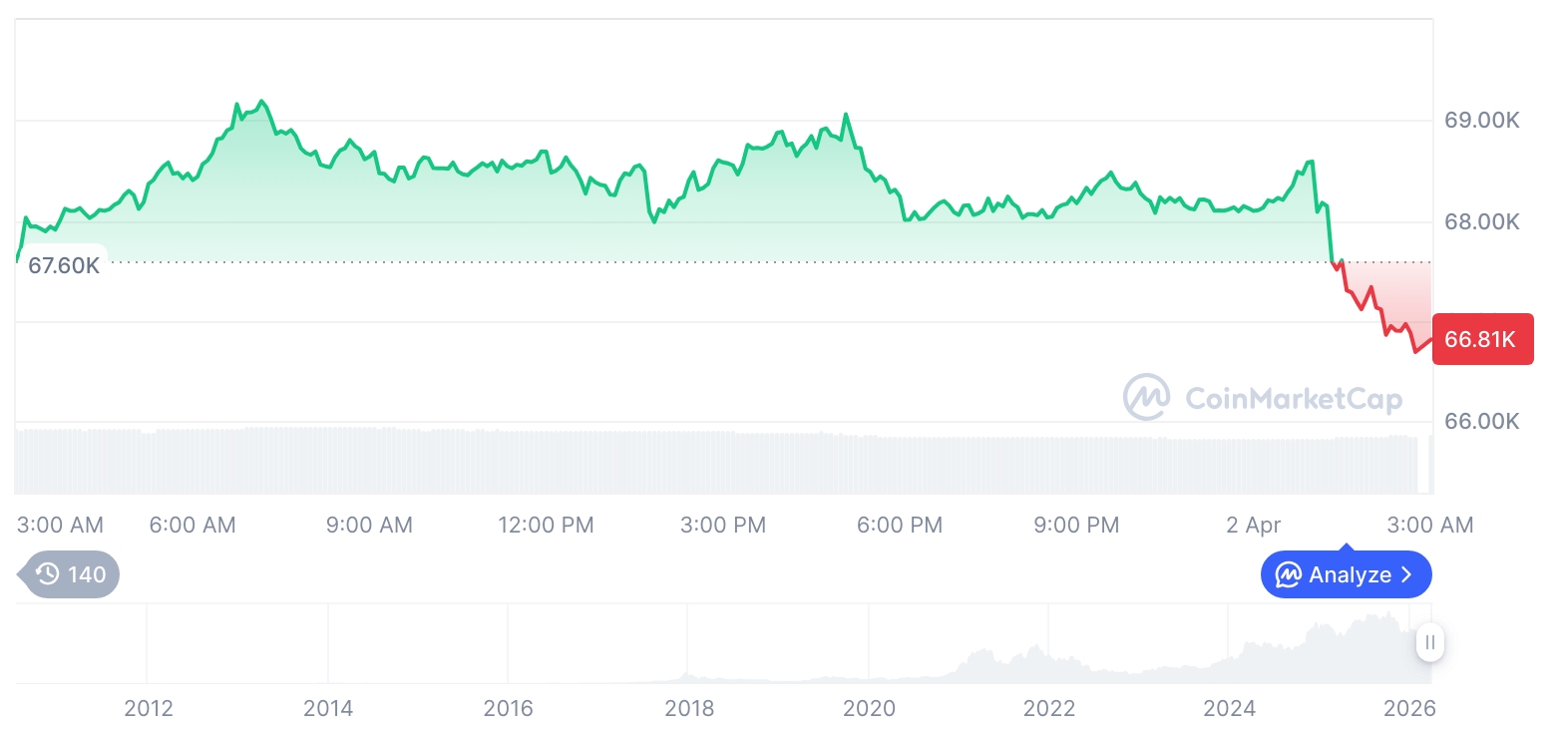Select the 12:00 PM time axis label
Image resolution: width=1562 pixels, height=730 pixels.
pos(546,525)
